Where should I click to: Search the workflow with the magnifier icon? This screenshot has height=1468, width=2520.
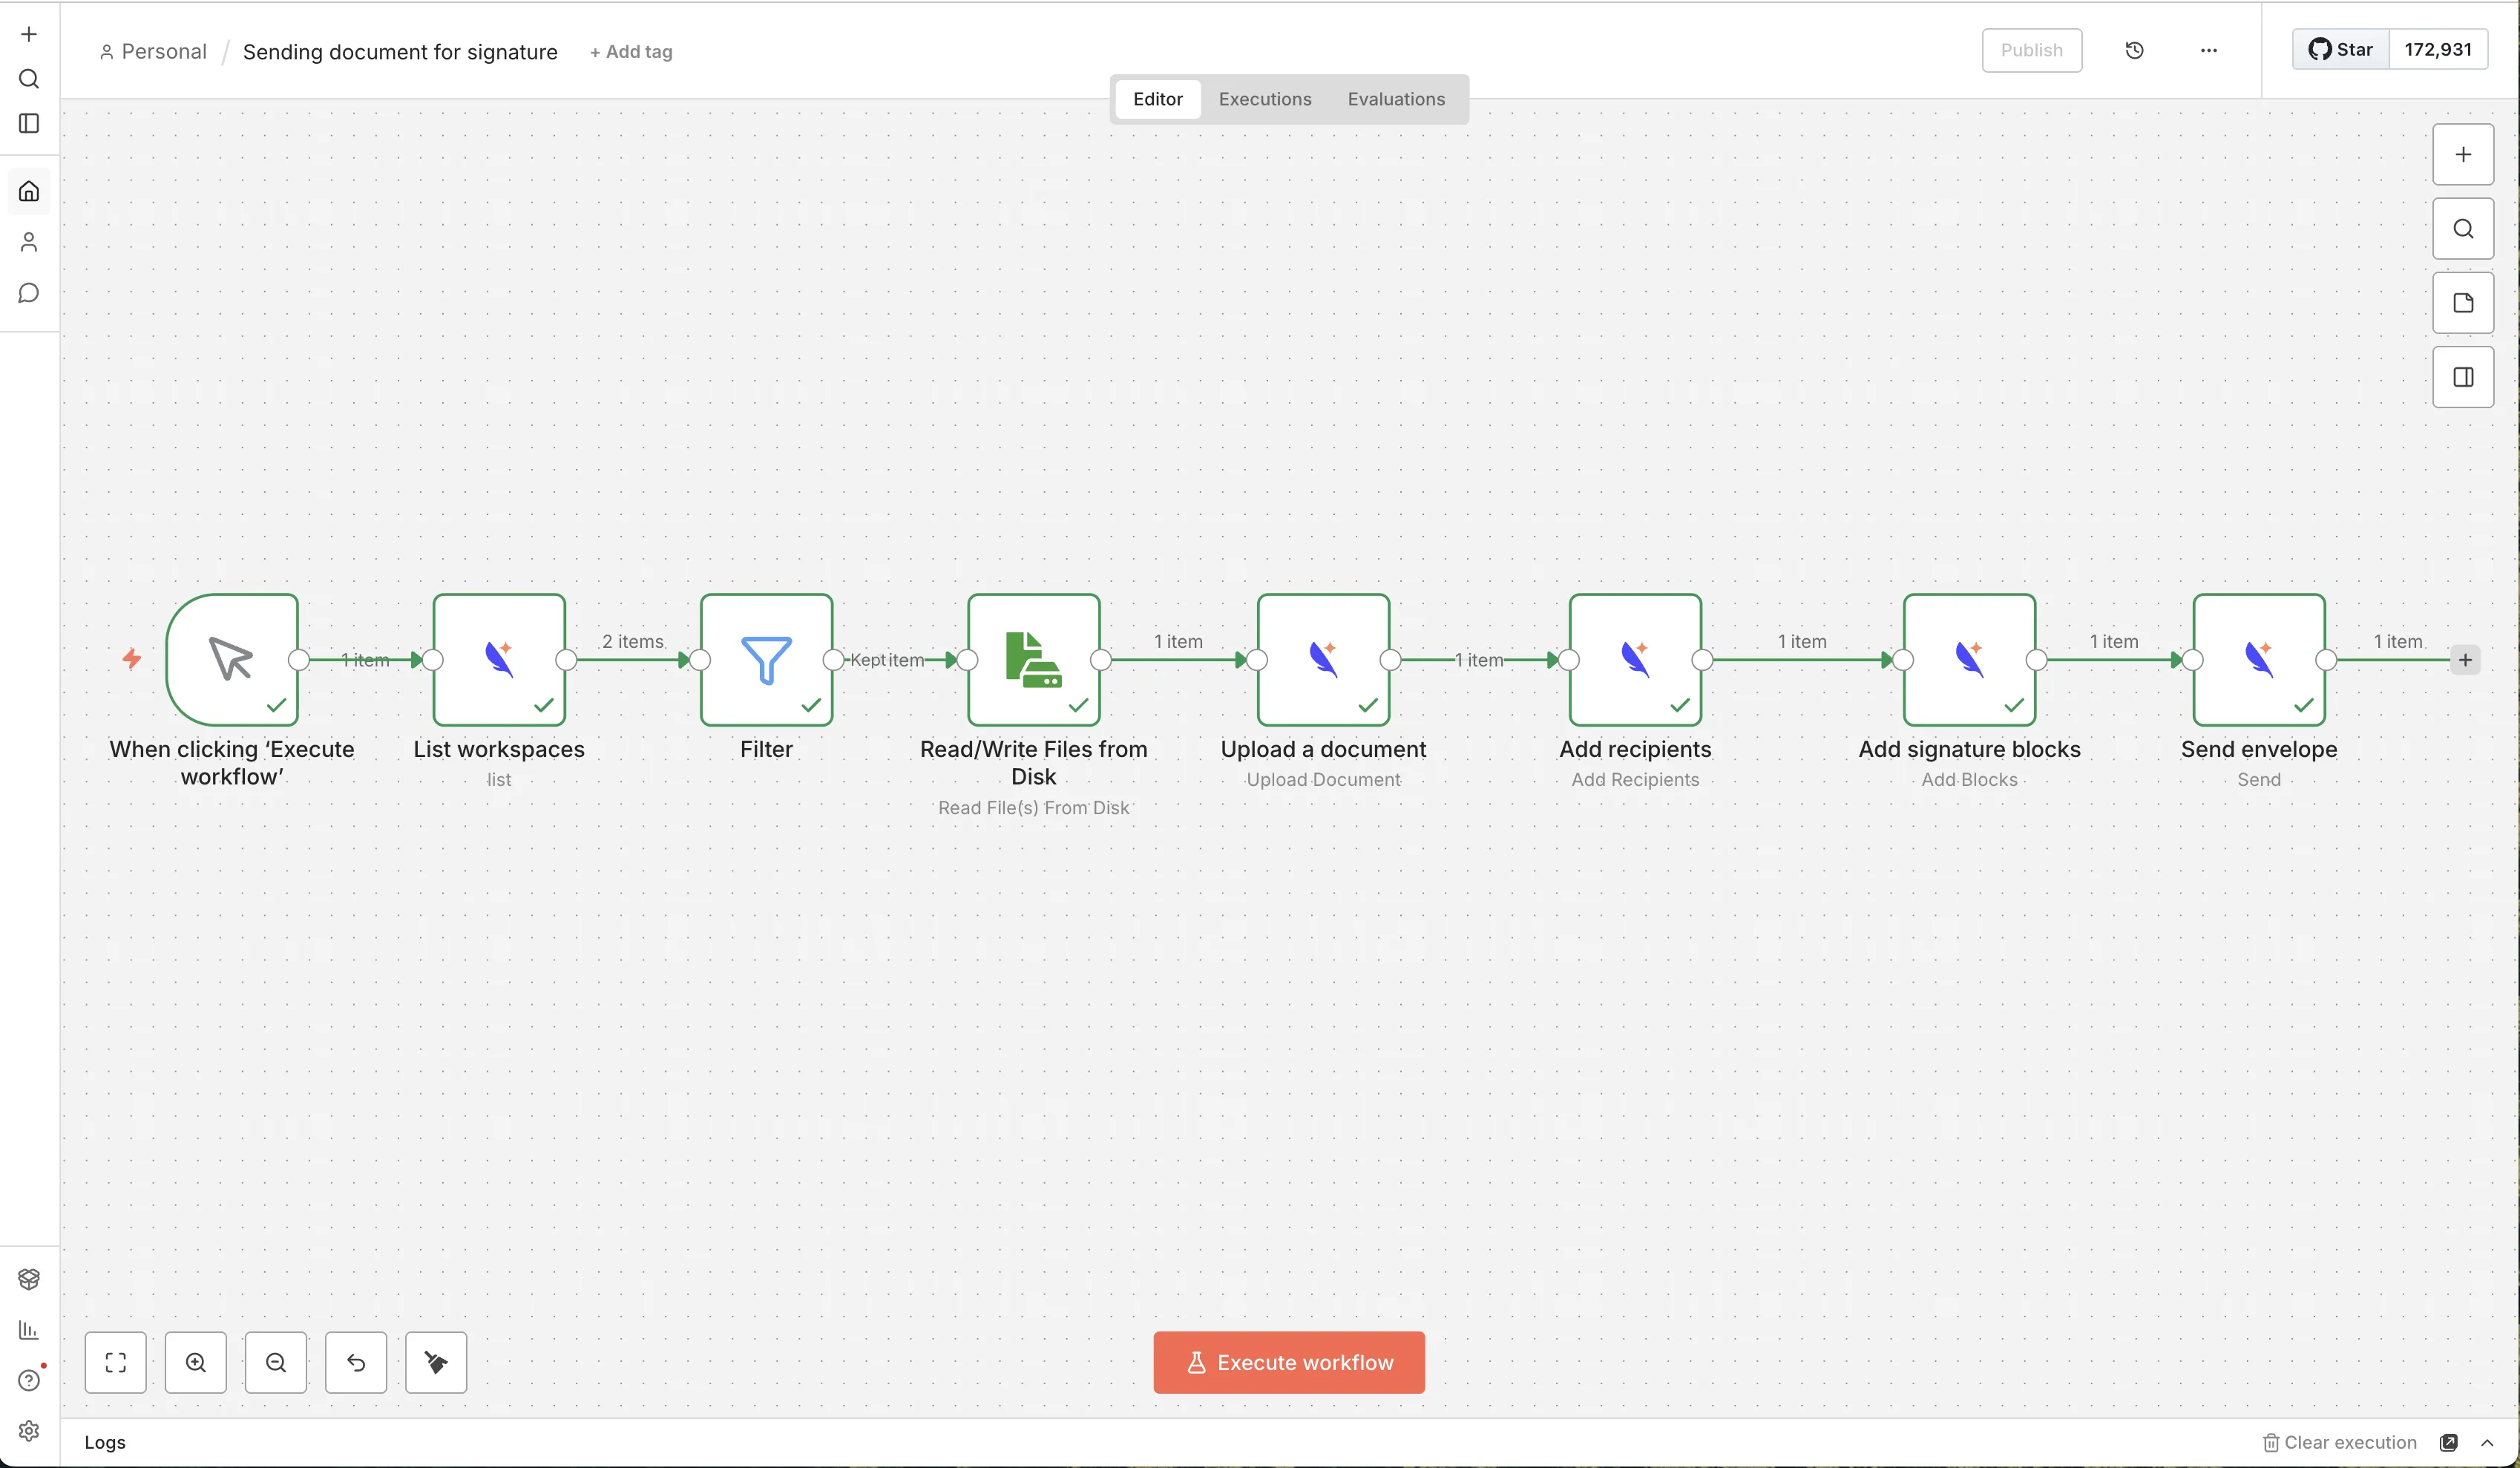click(2462, 228)
